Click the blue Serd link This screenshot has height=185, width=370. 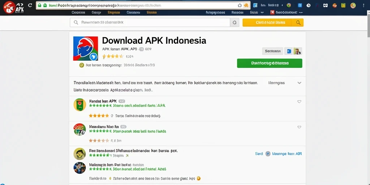tap(259, 154)
